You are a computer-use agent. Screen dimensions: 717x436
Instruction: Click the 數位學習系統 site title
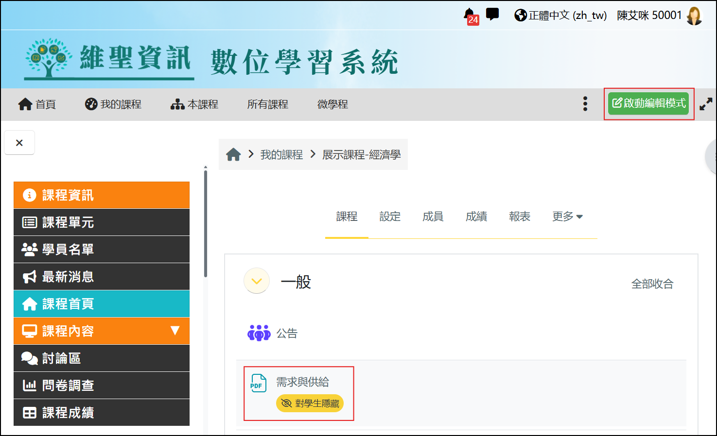[304, 62]
